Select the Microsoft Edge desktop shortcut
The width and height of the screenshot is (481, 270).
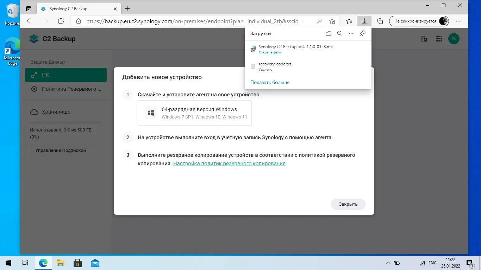12,52
